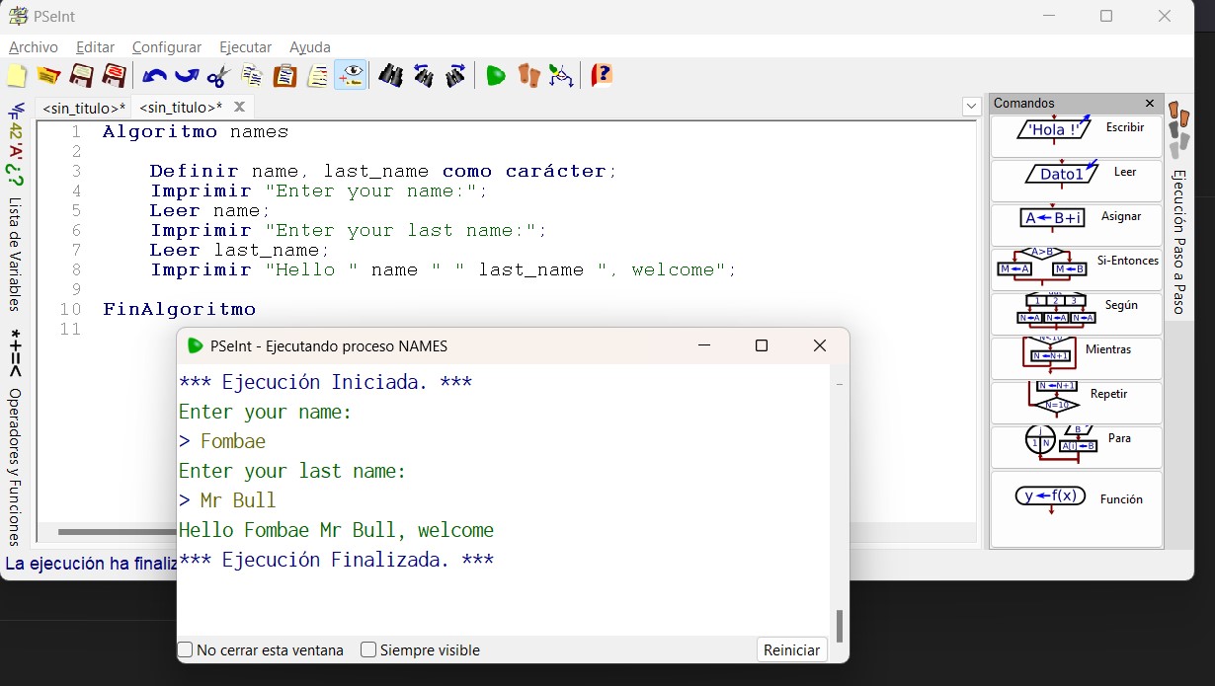Click the output line Hello Fombae Mr Bull, welcome
Image resolution: width=1215 pixels, height=686 pixels.
[x=336, y=530]
